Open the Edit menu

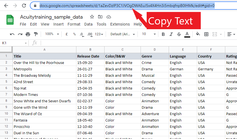tap(33, 24)
